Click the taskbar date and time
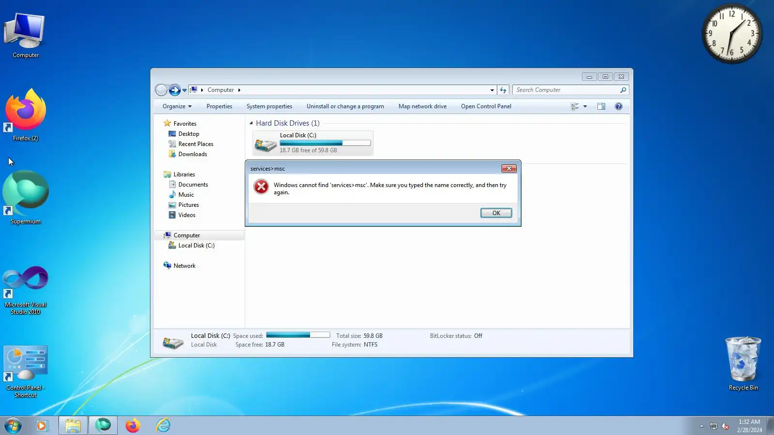Screen dimensions: 774x435 coord(749,426)
